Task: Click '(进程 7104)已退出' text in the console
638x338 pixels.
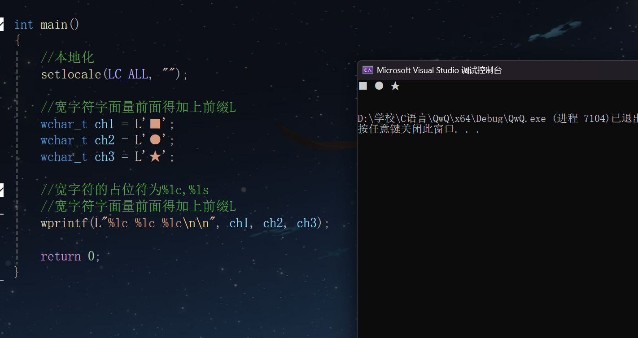Action: (595, 118)
